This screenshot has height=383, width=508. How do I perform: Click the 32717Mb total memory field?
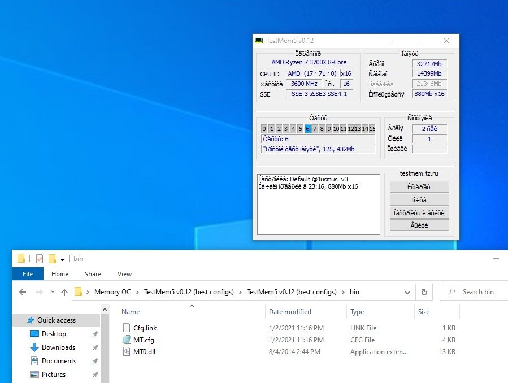pos(429,64)
